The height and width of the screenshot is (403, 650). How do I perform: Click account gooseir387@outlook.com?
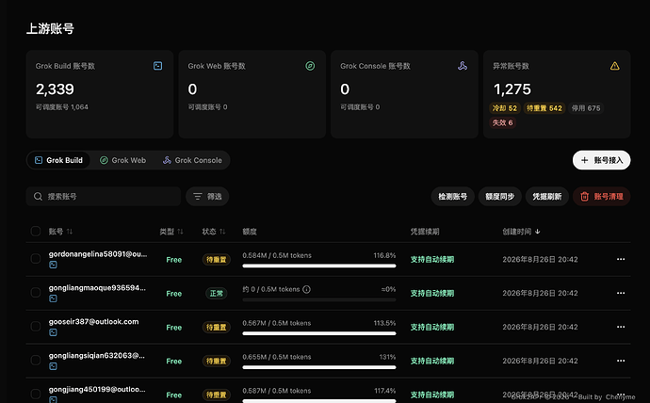coord(93,321)
